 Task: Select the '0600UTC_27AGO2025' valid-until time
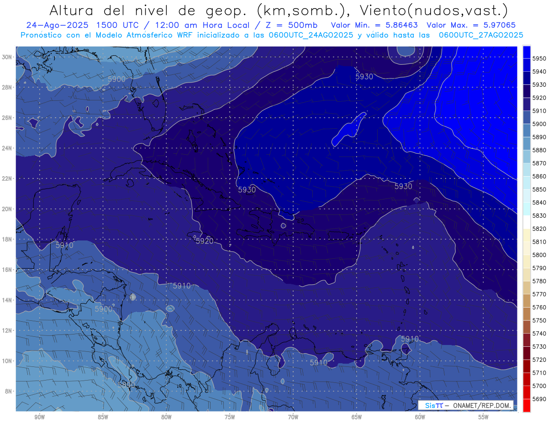pos(481,35)
